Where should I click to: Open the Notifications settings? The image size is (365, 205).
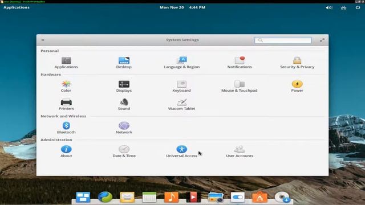coord(240,63)
